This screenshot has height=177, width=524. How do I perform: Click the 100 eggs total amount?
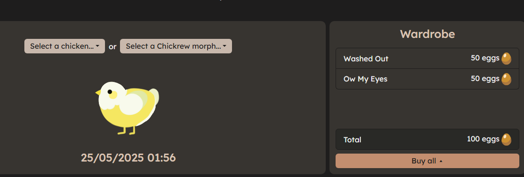(x=483, y=139)
